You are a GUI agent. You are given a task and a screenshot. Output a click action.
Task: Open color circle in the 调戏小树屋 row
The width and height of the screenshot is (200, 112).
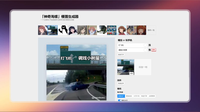click(x=145, y=50)
